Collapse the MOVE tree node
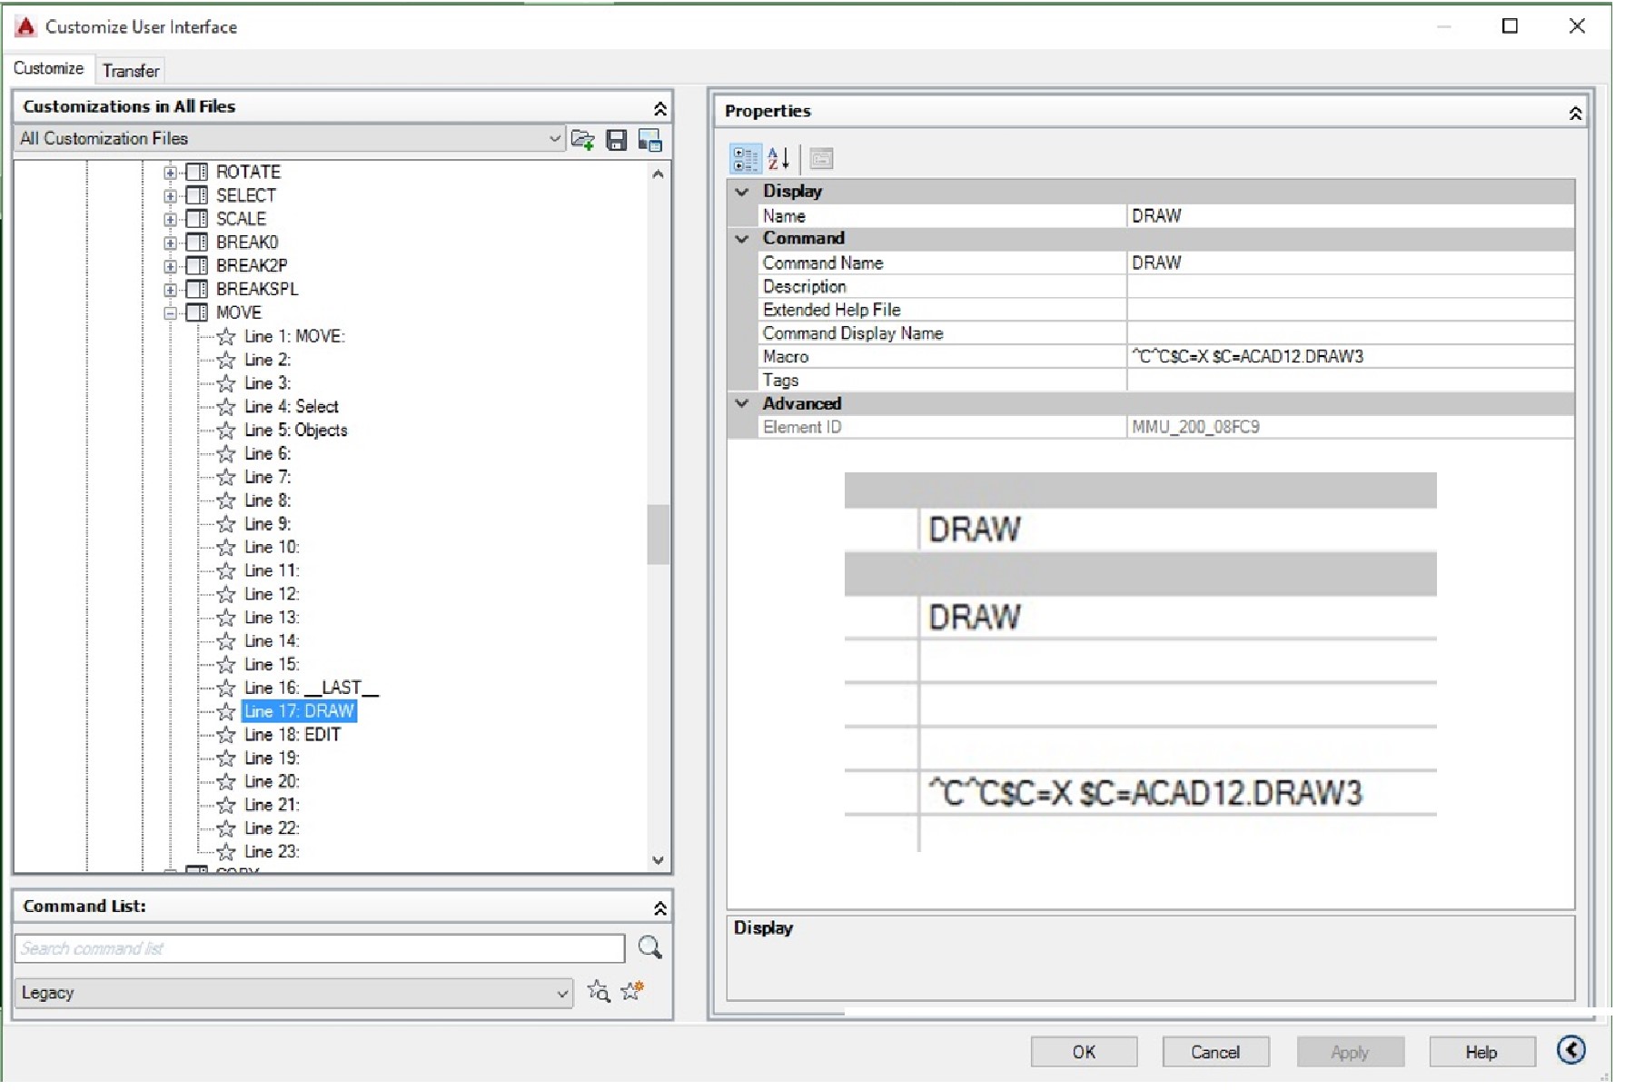The height and width of the screenshot is (1090, 1635). click(x=170, y=312)
